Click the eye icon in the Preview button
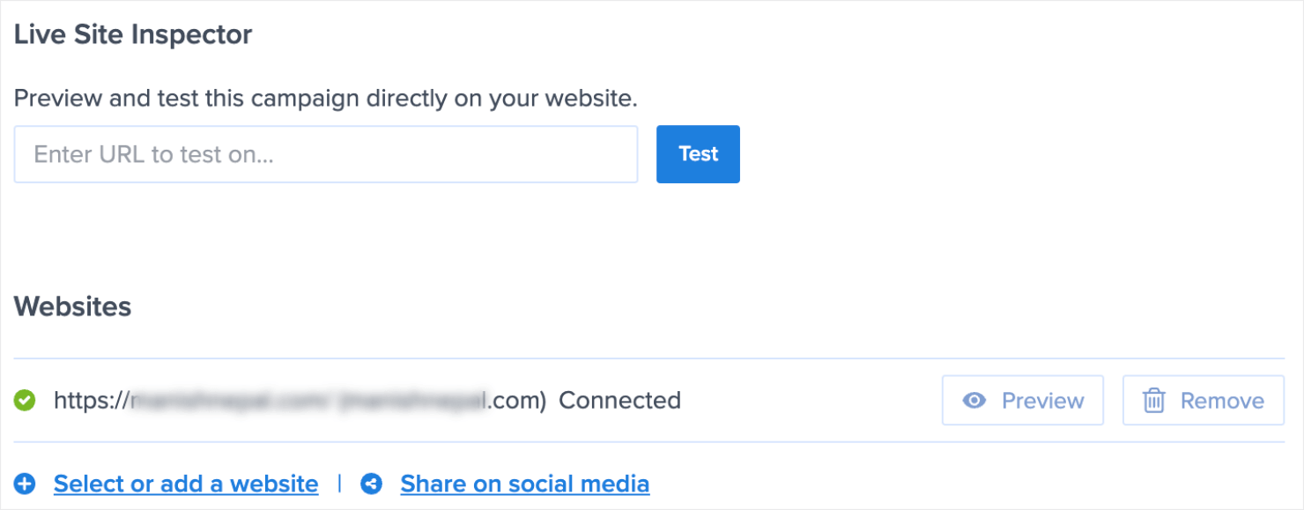Viewport: 1304px width, 510px height. point(973,401)
